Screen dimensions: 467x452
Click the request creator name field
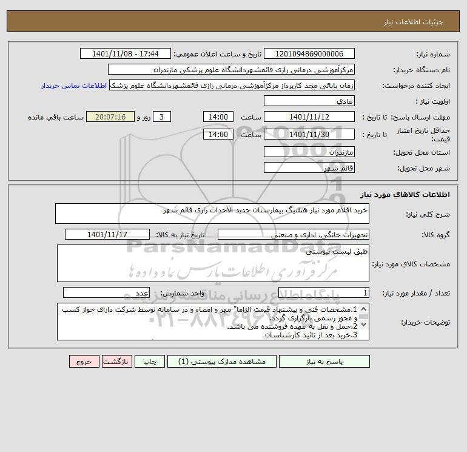click(232, 85)
